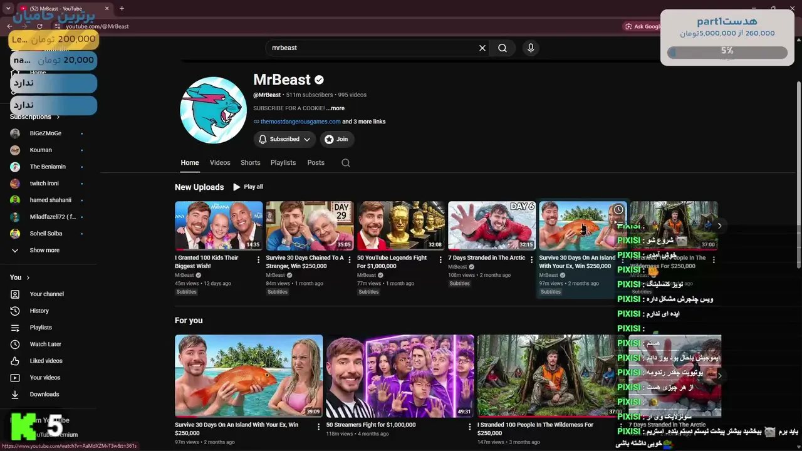Viewport: 802px width, 451px height.
Task: Click the Join membership button
Action: (x=336, y=139)
